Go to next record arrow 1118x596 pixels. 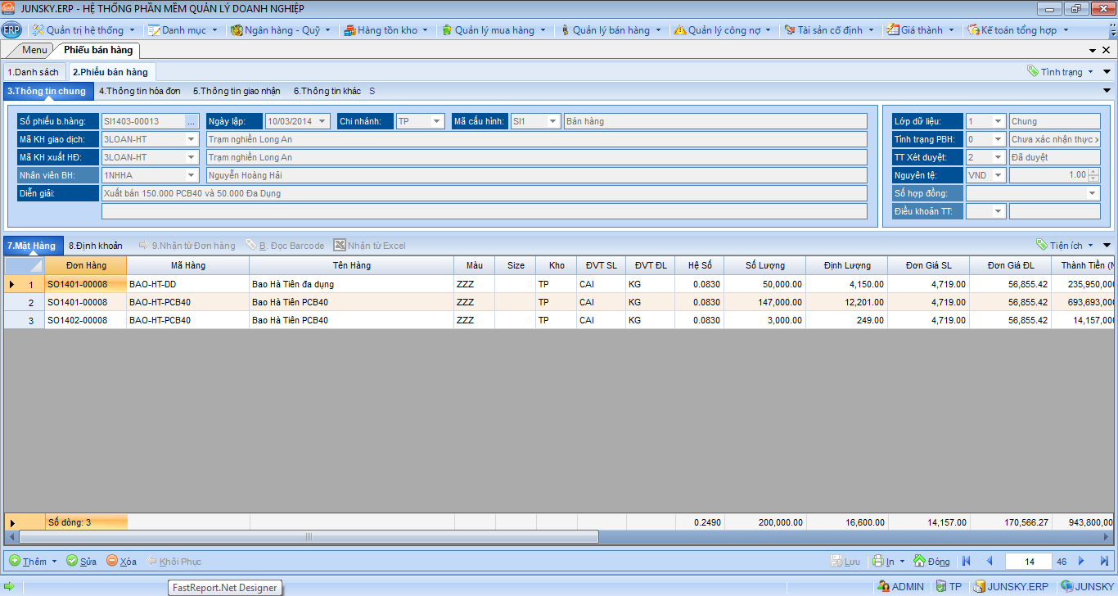point(1081,561)
